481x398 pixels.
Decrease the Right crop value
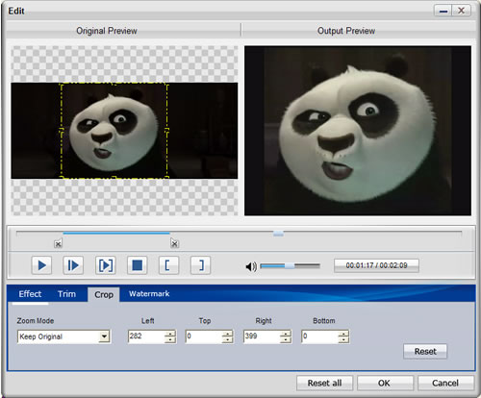pos(286,339)
